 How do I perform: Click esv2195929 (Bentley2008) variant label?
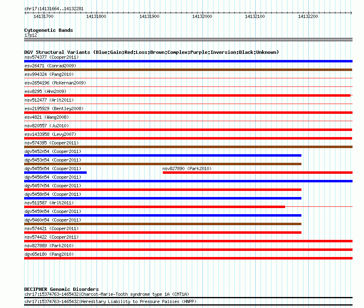[54, 109]
